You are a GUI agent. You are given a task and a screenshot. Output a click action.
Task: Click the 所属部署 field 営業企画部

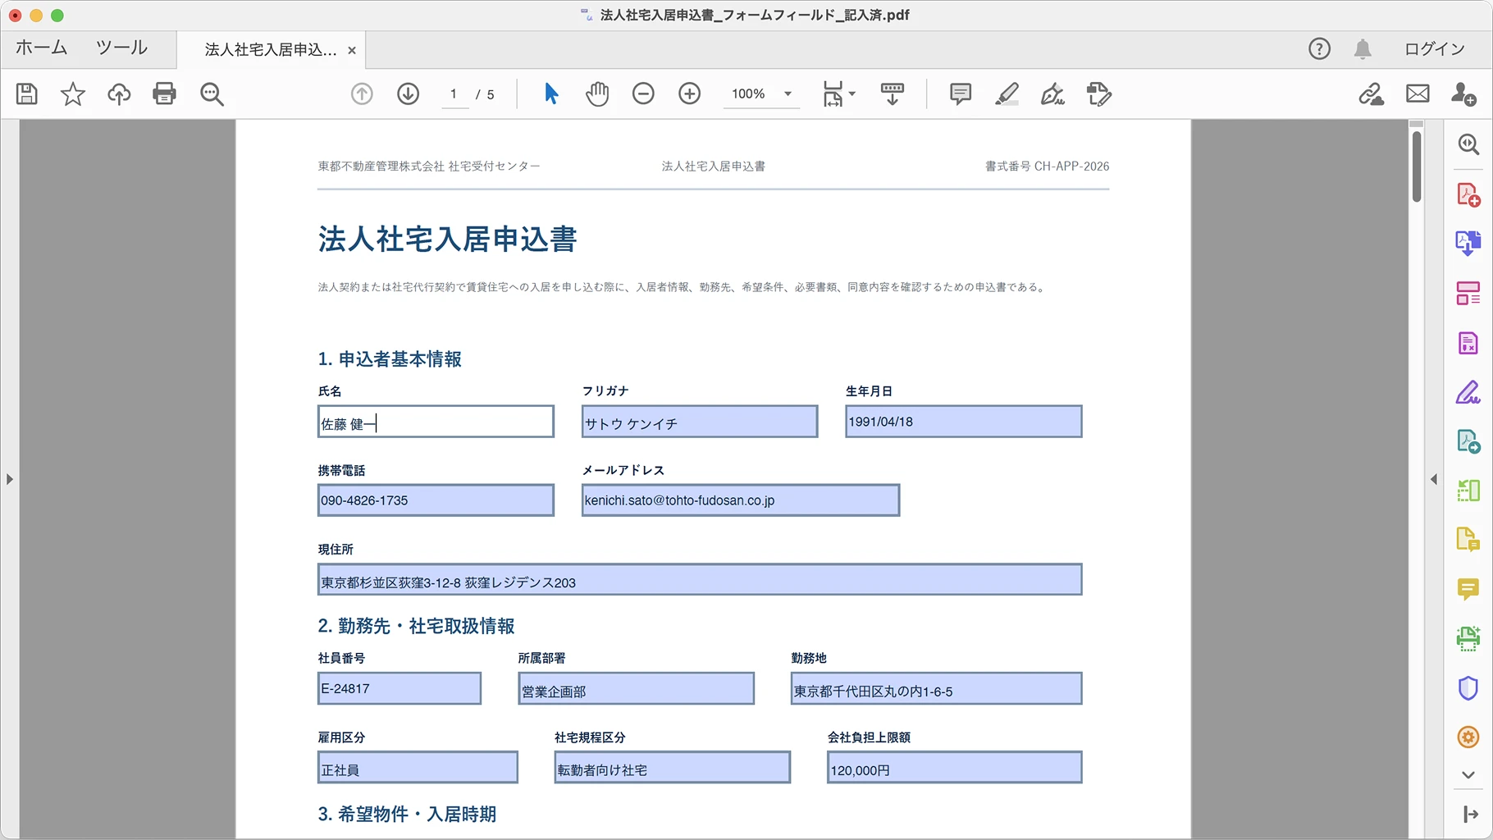[x=636, y=688]
